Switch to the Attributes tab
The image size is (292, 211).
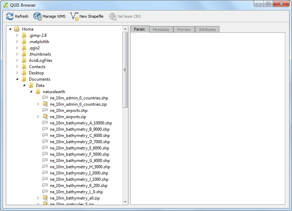(x=207, y=30)
